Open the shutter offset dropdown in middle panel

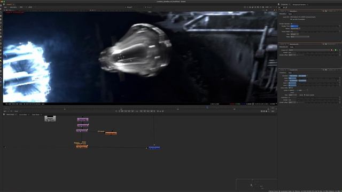pos(292,55)
